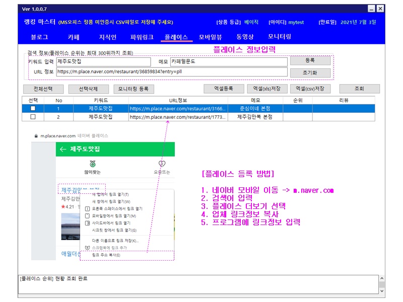The width and height of the screenshot is (403, 302).
Task: Click the 요즘뜨는 heart icon
Action: [x=162, y=164]
